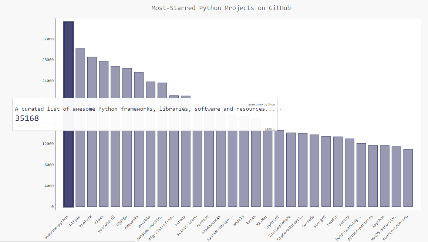Viewport: 428px width, 242px height.
Task: Click the 35168 star count in tooltip
Action: (x=27, y=118)
